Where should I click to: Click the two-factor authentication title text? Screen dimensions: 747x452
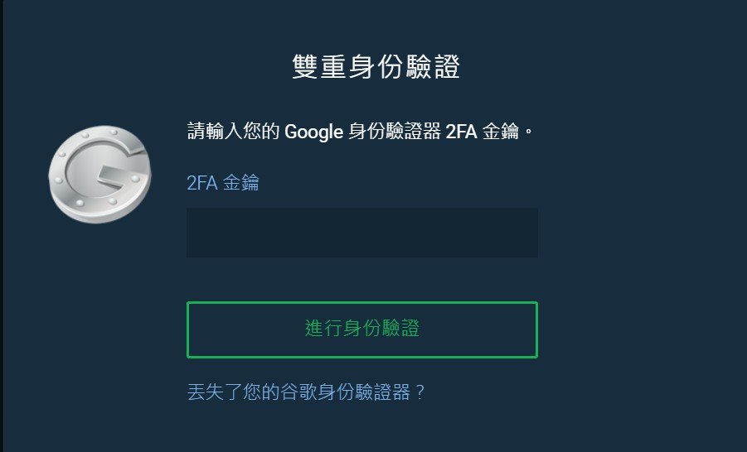click(x=376, y=67)
